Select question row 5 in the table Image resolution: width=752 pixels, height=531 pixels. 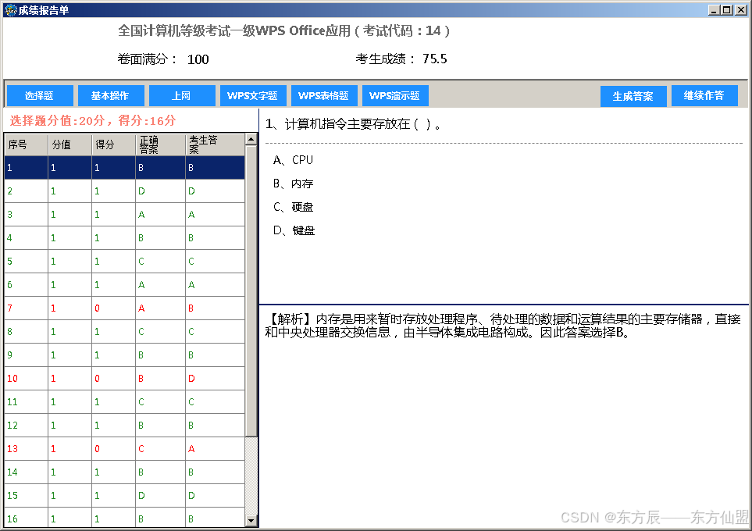pyautogui.click(x=125, y=262)
